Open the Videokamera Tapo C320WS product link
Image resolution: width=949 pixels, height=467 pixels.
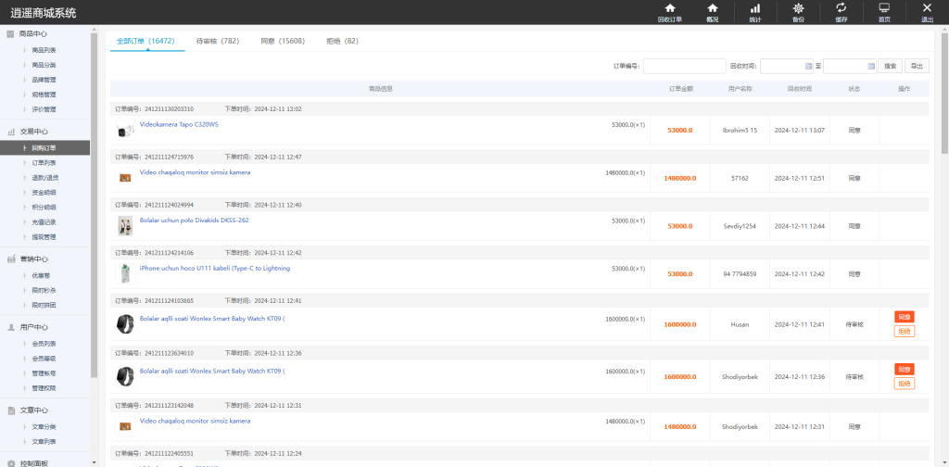(x=179, y=124)
